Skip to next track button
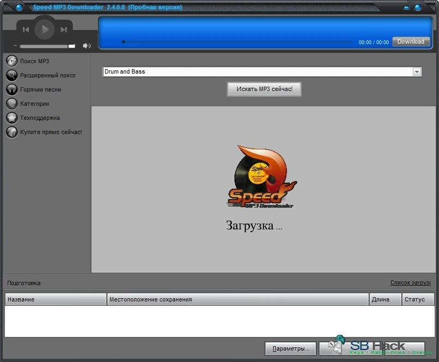439x362 pixels. 64,29
